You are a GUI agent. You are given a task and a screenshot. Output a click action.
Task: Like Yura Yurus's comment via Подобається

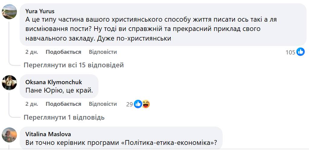pyautogui.click(x=63, y=52)
